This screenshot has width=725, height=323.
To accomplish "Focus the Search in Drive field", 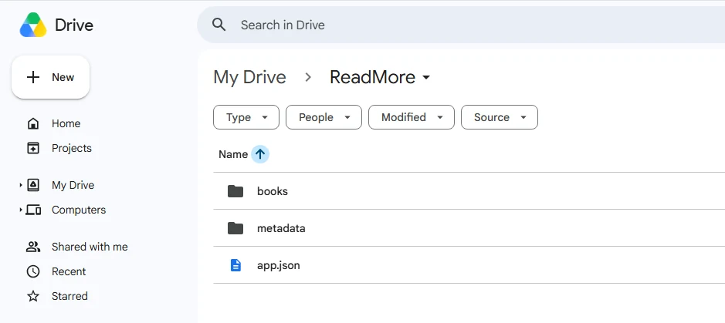I will pyautogui.click(x=461, y=25).
